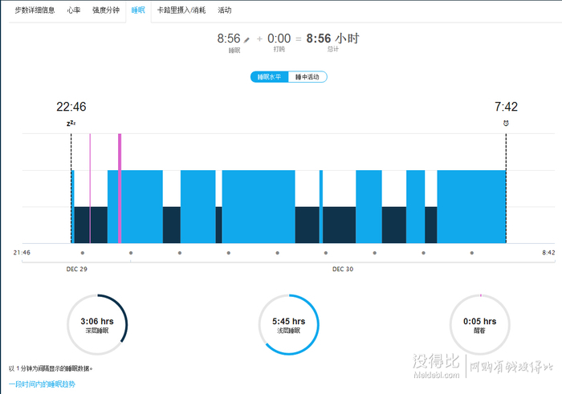Click the 8:56 小时 total value
Image resolution: width=562 pixels, height=394 pixels.
pyautogui.click(x=332, y=39)
